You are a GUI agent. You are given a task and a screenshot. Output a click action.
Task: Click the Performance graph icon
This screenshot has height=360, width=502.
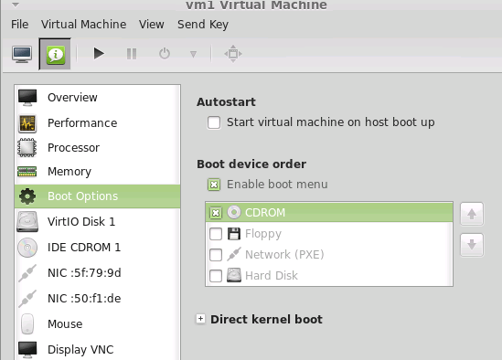coord(27,123)
